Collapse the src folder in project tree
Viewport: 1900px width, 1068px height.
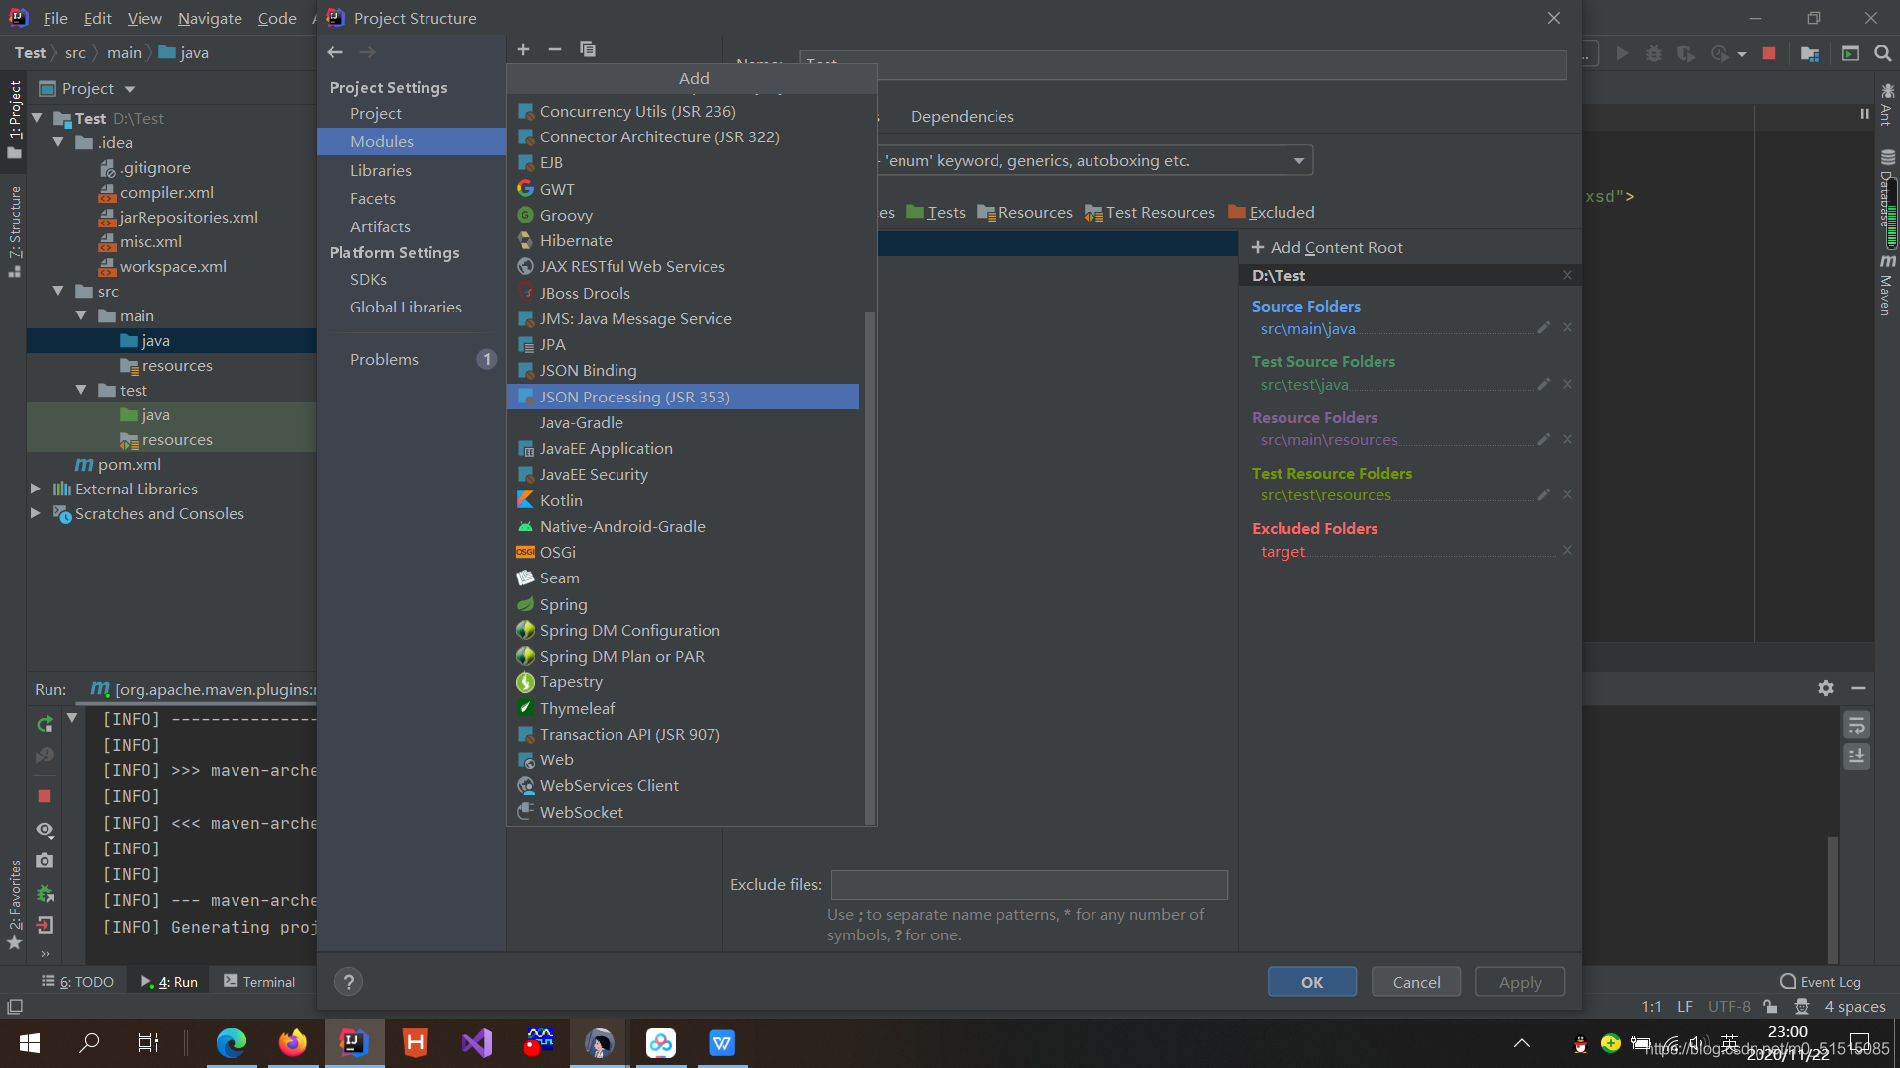click(x=58, y=291)
